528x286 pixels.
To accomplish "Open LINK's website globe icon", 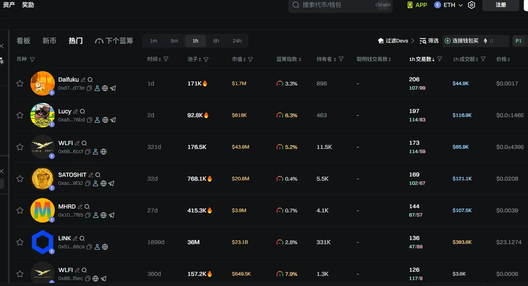I will click(x=105, y=247).
